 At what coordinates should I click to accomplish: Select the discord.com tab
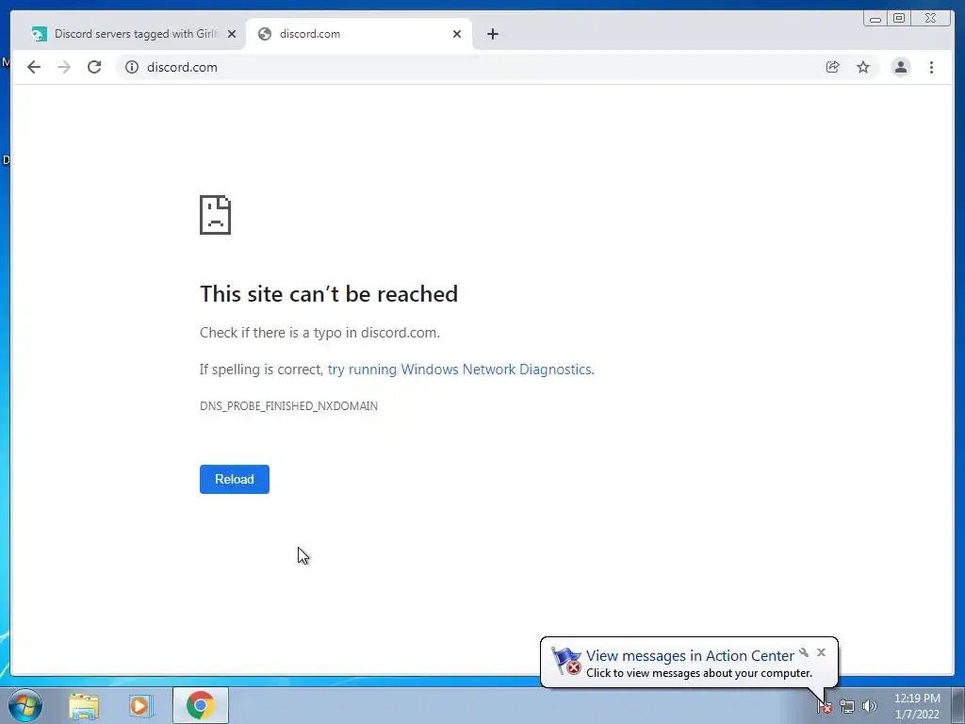pos(359,34)
